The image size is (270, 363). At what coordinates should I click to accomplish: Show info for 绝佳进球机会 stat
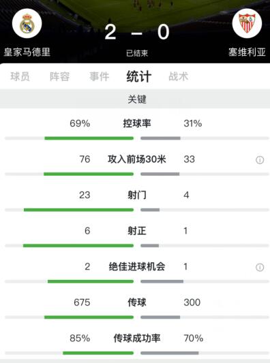[x=260, y=267]
